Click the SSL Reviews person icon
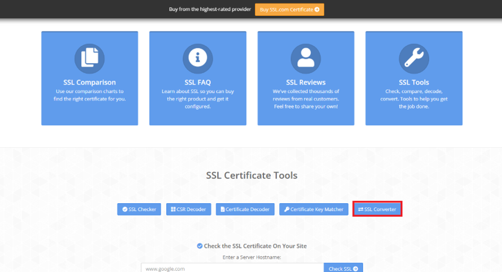This screenshot has width=502, height=272. 306,57
